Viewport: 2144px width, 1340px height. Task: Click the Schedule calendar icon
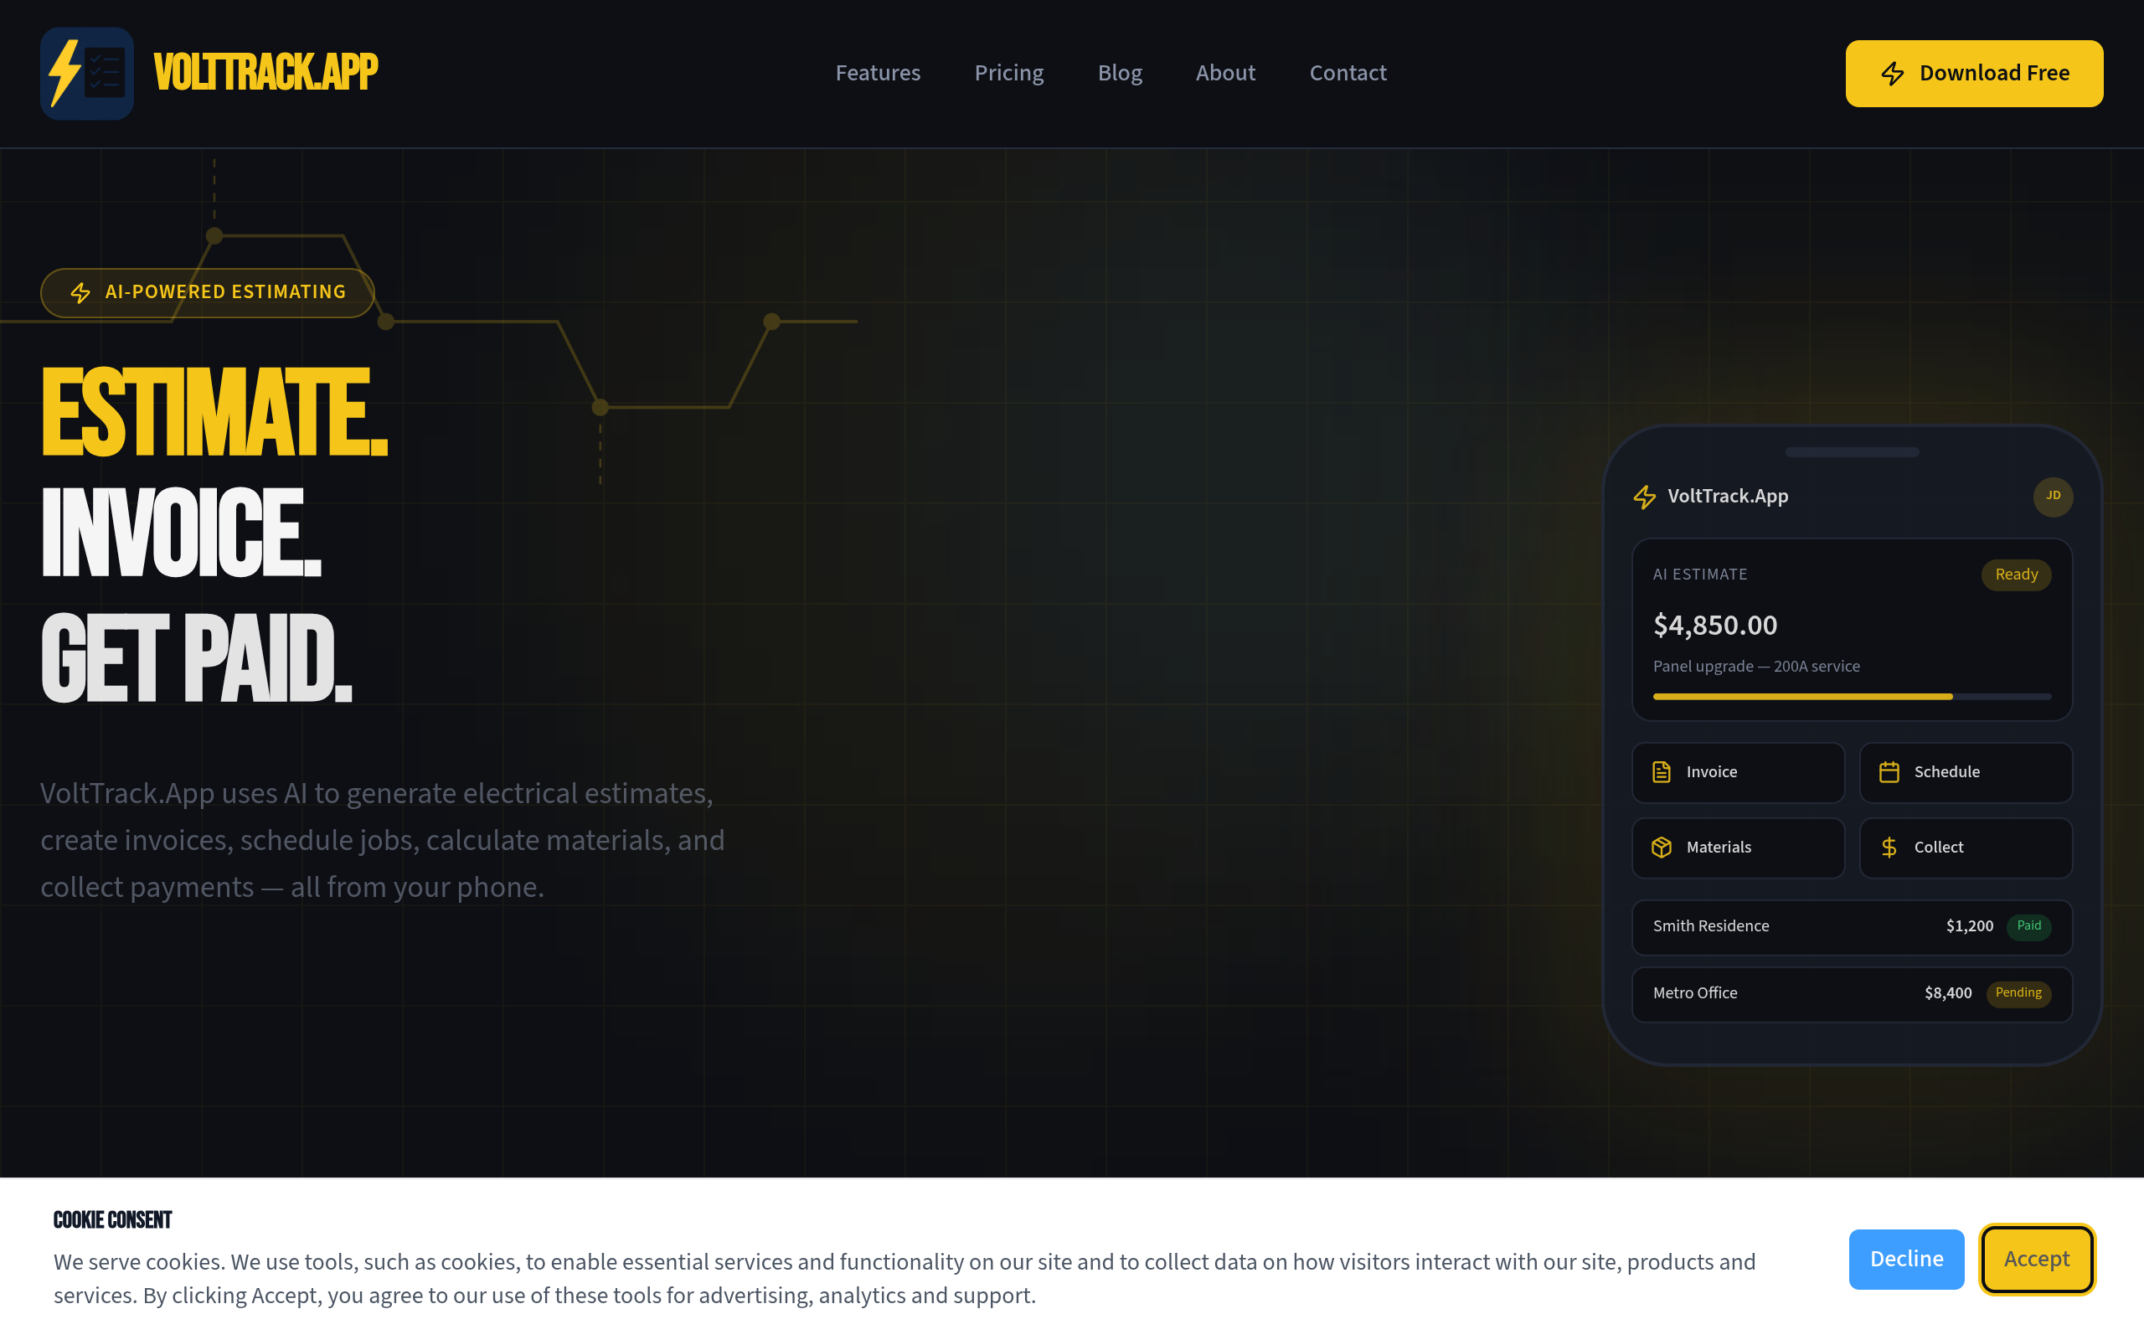1889,772
